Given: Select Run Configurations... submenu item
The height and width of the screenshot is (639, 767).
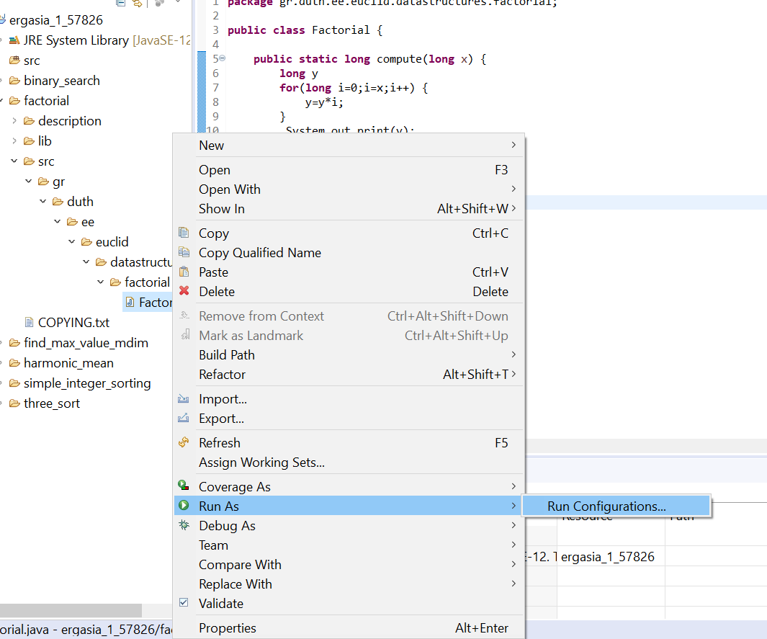Looking at the screenshot, I should pos(606,506).
